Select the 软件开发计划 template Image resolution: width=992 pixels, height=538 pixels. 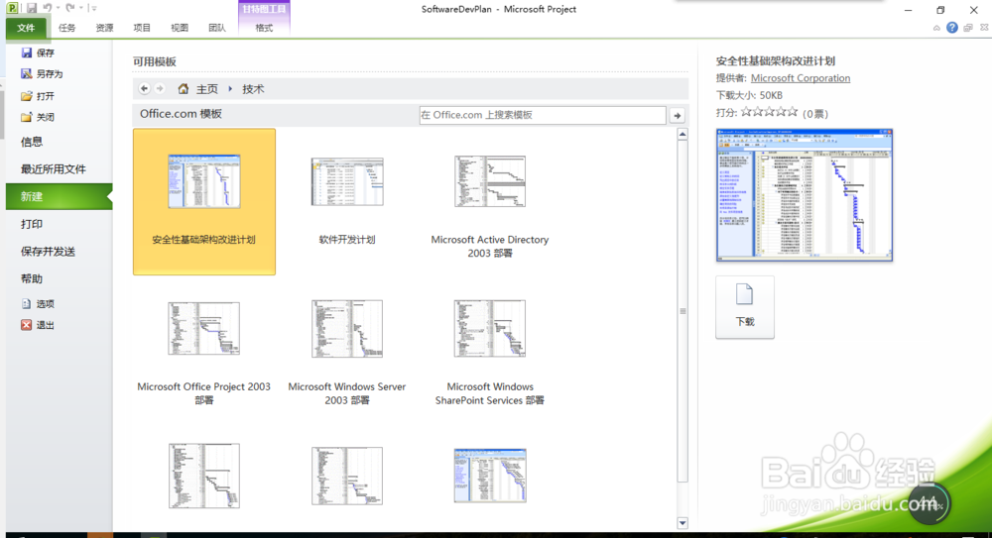[x=347, y=202]
